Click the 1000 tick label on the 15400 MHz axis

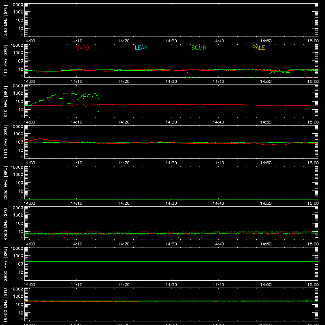(x=18, y=296)
